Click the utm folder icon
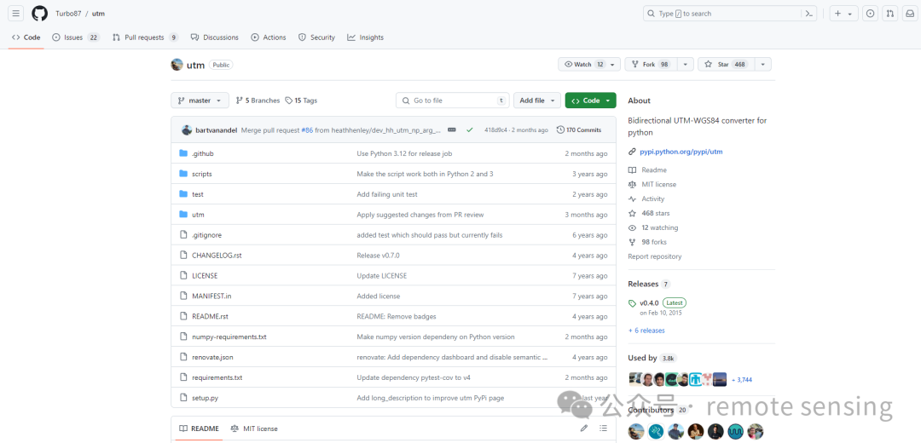The height and width of the screenshot is (443, 921). coord(182,215)
